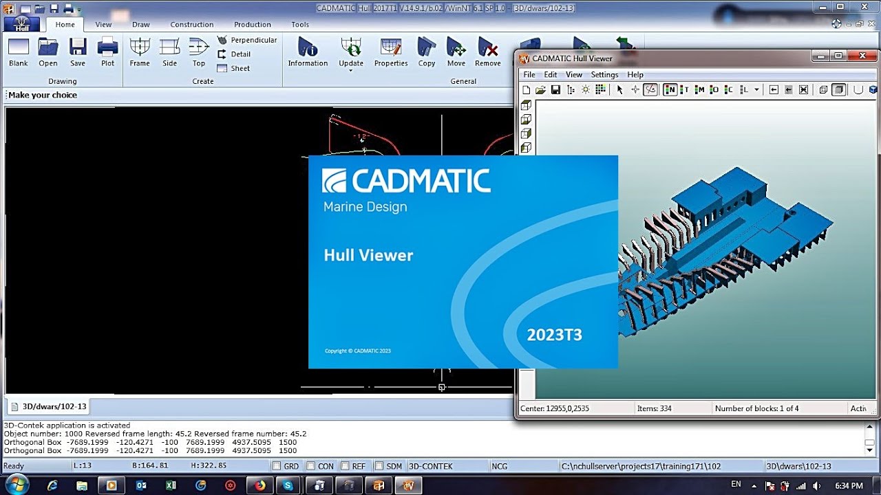The height and width of the screenshot is (495, 881).
Task: Toggle the CON checkbox in status bar
Action: tap(311, 466)
